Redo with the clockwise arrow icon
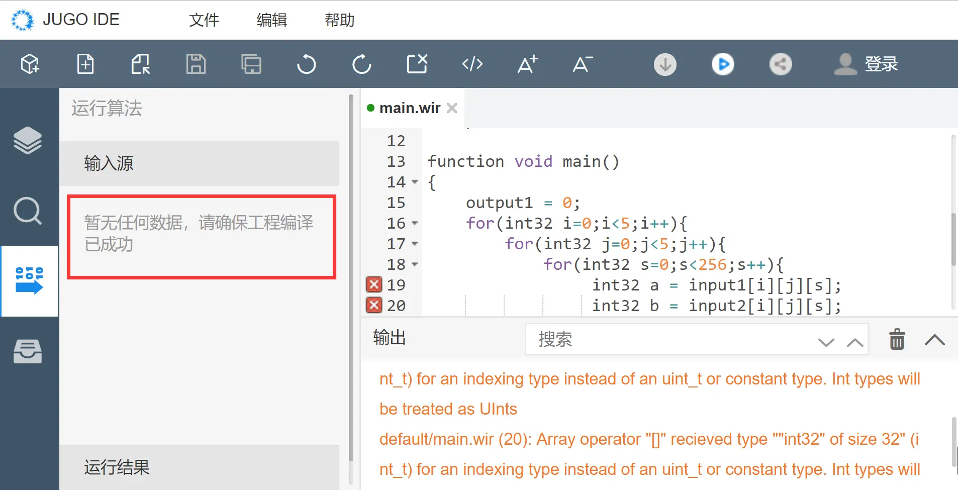 pos(361,64)
